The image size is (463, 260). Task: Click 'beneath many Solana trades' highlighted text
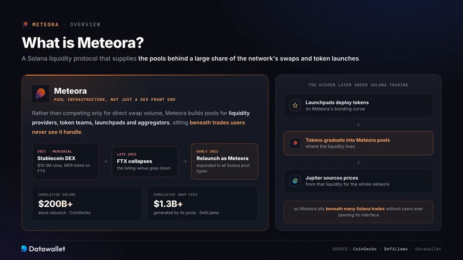click(355, 209)
